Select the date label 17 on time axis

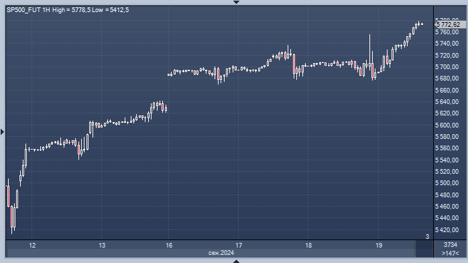239,246
